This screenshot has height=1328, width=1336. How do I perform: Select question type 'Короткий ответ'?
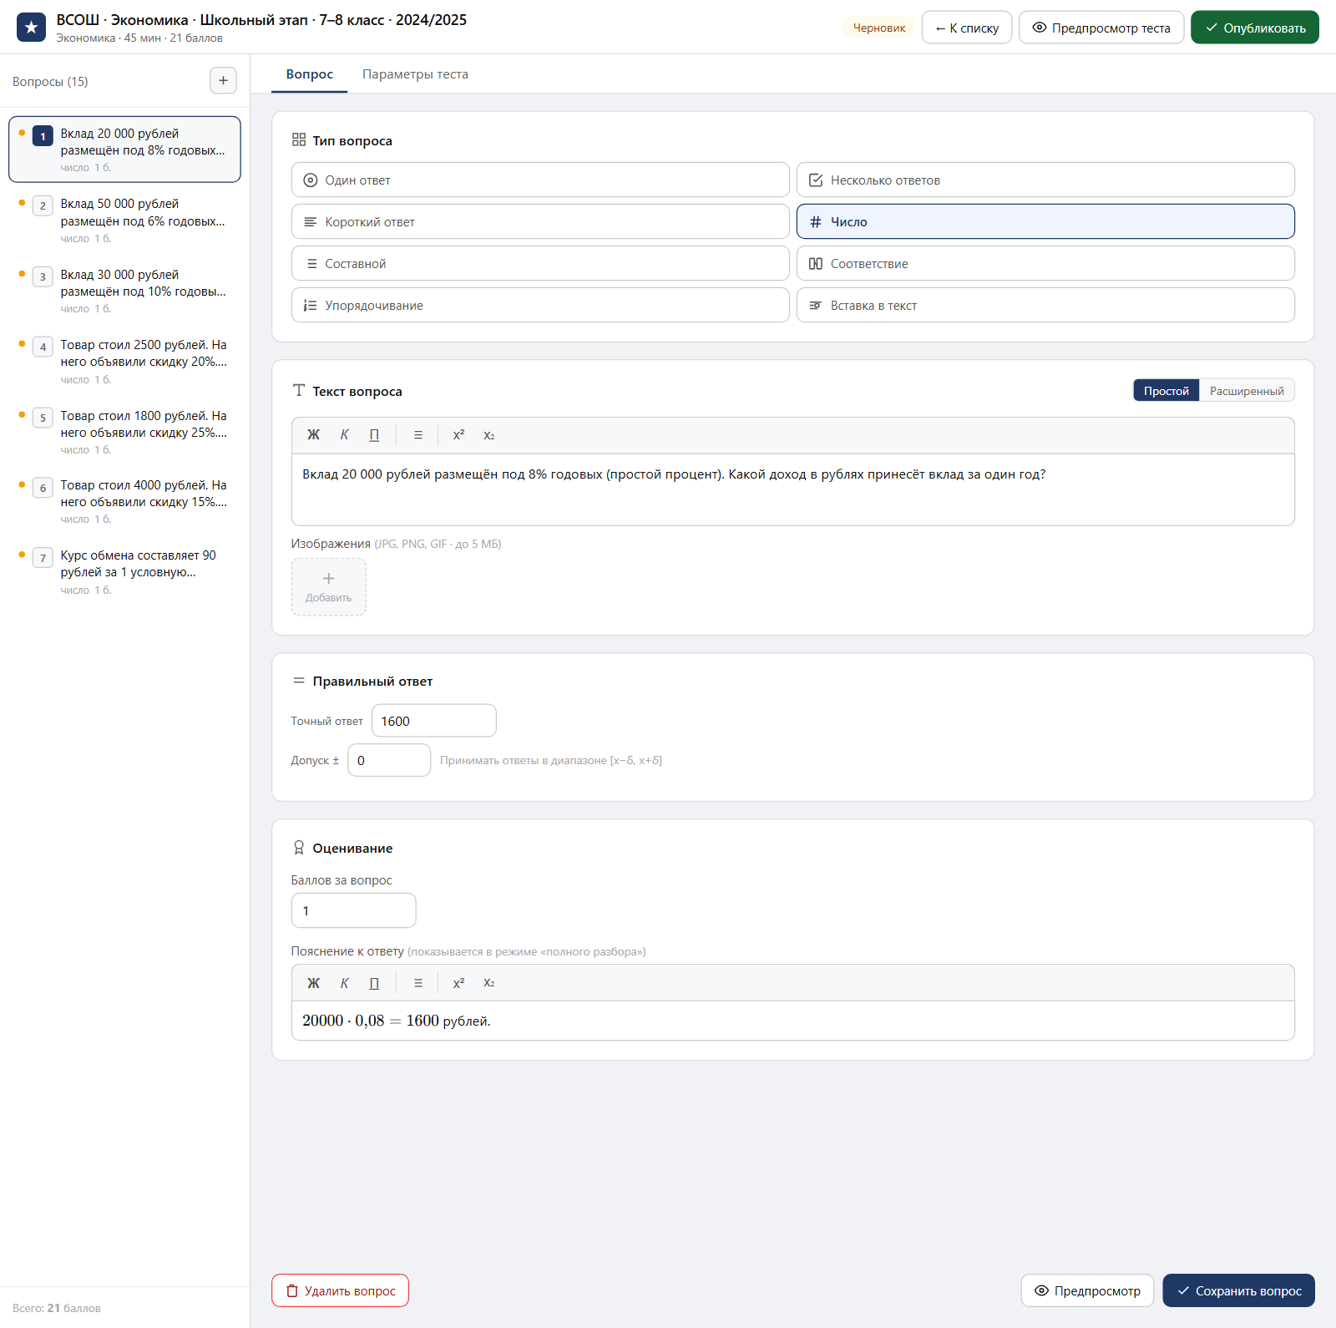(540, 221)
